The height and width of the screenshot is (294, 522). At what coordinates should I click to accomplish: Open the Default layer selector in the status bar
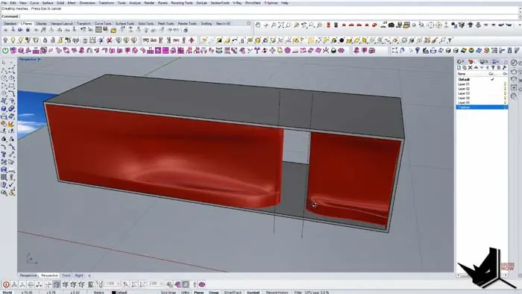(122, 293)
